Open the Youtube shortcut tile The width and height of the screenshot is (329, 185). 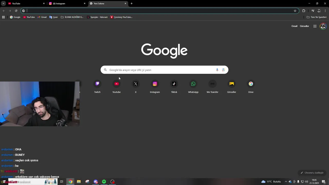pos(116,87)
